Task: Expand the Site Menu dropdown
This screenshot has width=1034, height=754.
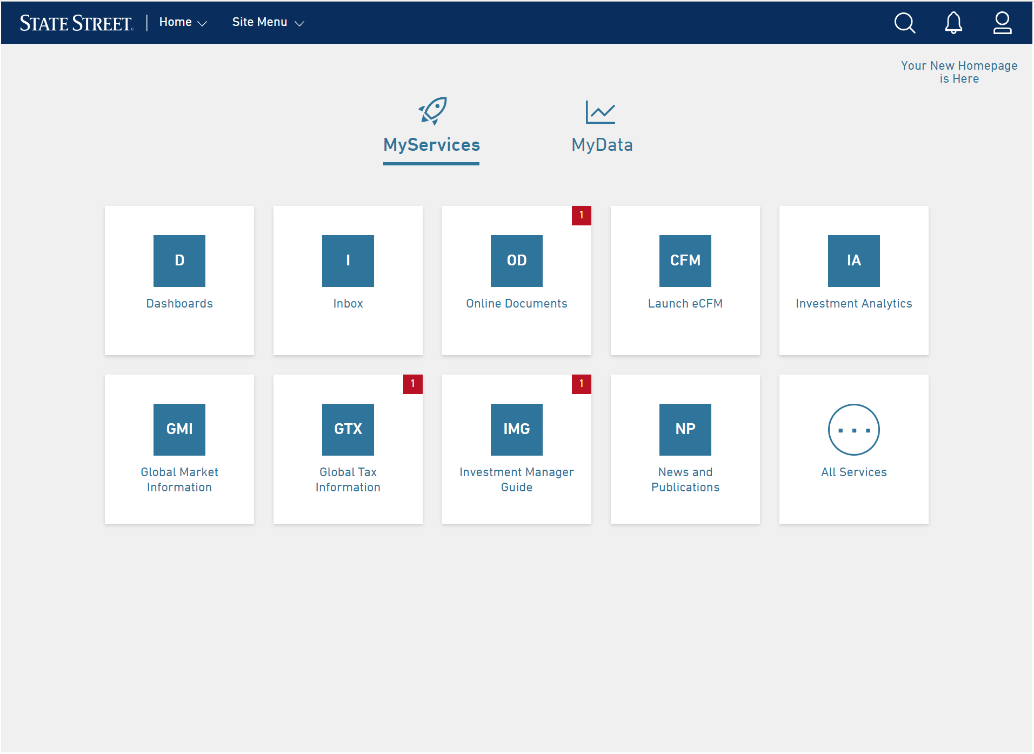Action: click(x=268, y=22)
